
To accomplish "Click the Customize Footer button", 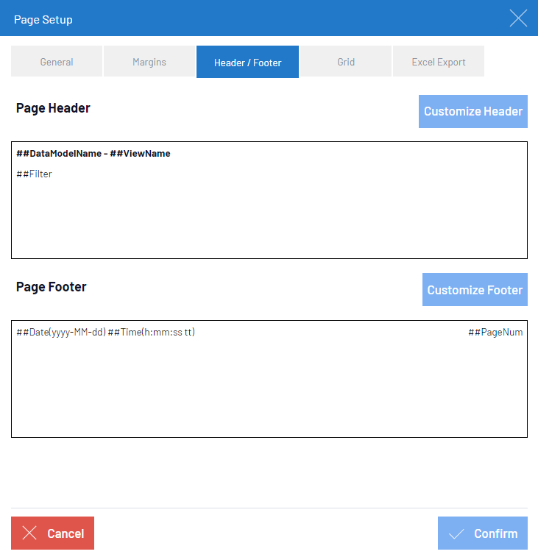I will 475,290.
